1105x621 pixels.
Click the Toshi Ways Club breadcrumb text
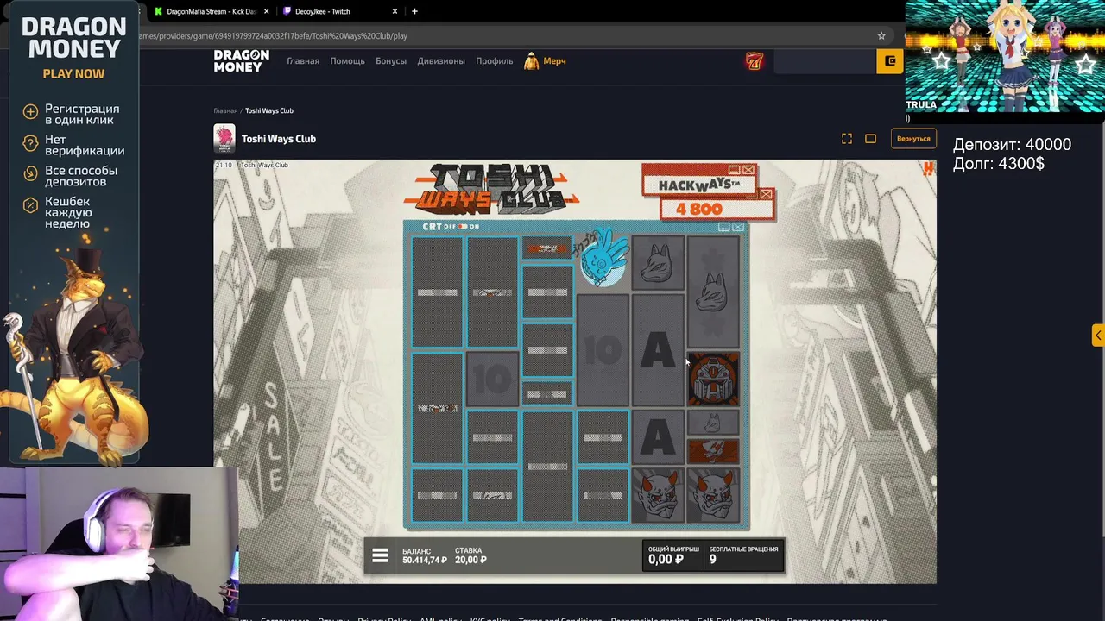[x=269, y=110]
